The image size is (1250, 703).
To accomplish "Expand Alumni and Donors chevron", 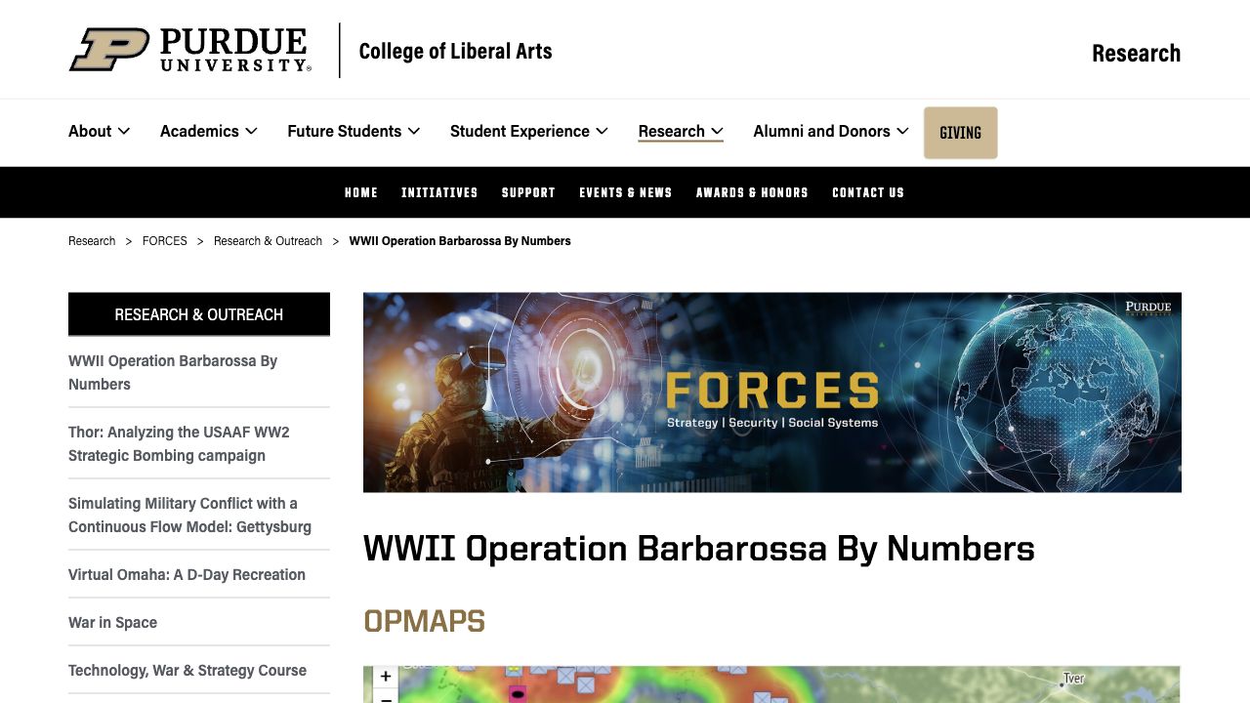I will pos(902,131).
